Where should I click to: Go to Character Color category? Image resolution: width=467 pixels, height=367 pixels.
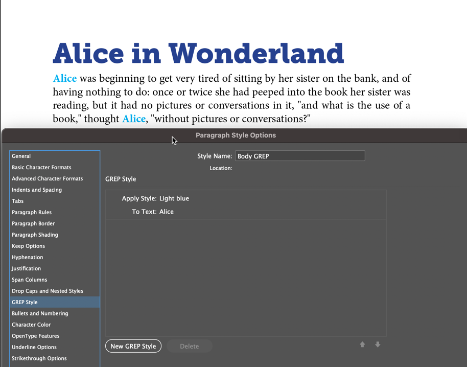click(55, 325)
